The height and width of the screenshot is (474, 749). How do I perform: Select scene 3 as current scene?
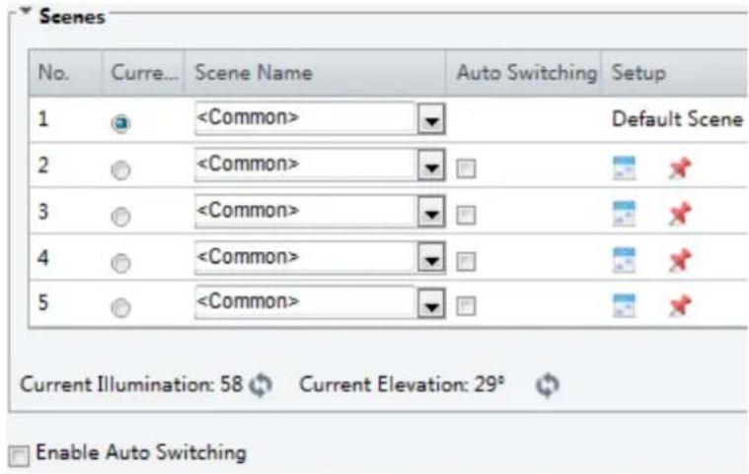tap(120, 216)
